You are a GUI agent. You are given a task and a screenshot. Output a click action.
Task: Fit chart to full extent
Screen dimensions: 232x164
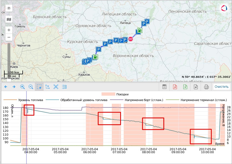point(56,87)
